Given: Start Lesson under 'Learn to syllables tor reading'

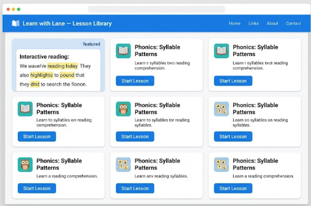Looking at the screenshot, I should 135,136.
